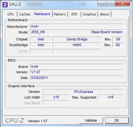The height and width of the screenshot is (127, 133).
Task: Select the BIOS Version value V1.07
Action: 77,72
